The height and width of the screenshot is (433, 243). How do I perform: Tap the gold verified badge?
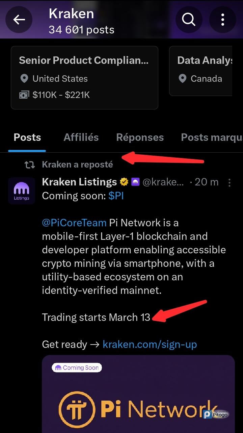point(124,182)
